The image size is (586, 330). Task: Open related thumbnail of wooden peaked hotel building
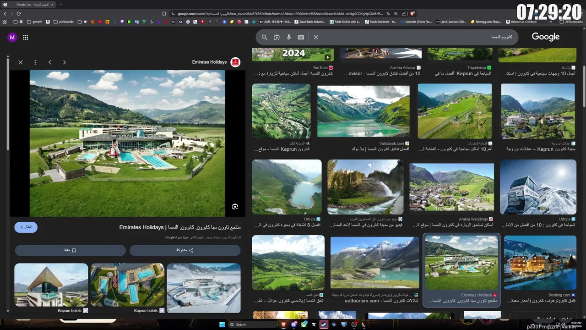[x=51, y=285]
